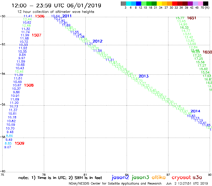
Task: Click the blue pass label 2013
Action: (x=144, y=76)
